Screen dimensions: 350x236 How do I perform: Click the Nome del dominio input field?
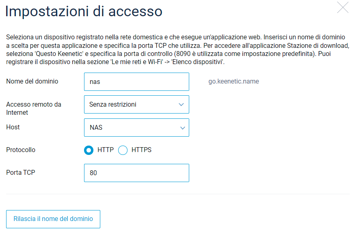136,82
